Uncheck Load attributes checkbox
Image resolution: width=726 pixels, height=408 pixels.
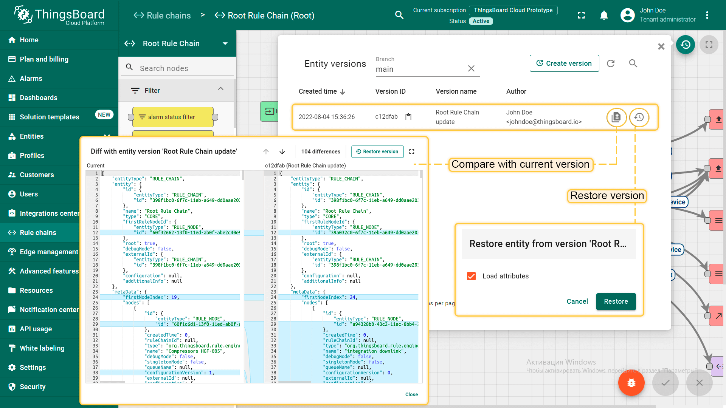(x=471, y=276)
